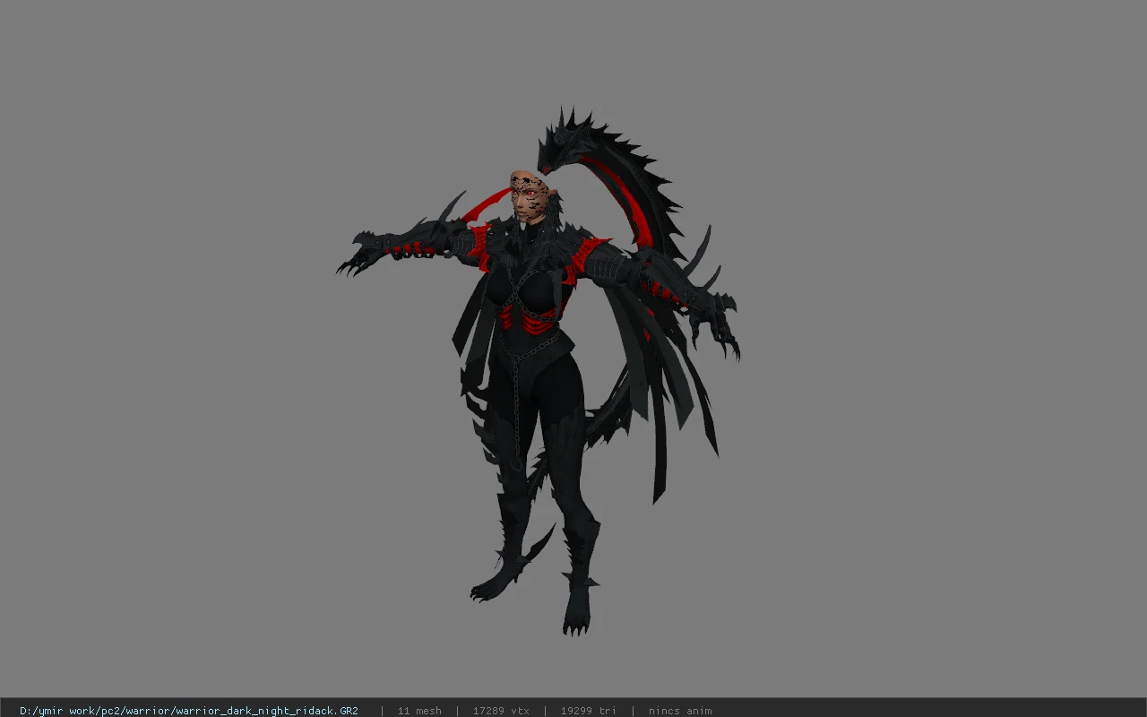Click the warrior 3D model in viewport
1147x717 pixels.
click(x=538, y=372)
